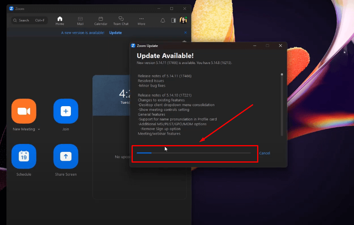Open the profile avatar menu
The height and width of the screenshot is (225, 354).
[183, 20]
